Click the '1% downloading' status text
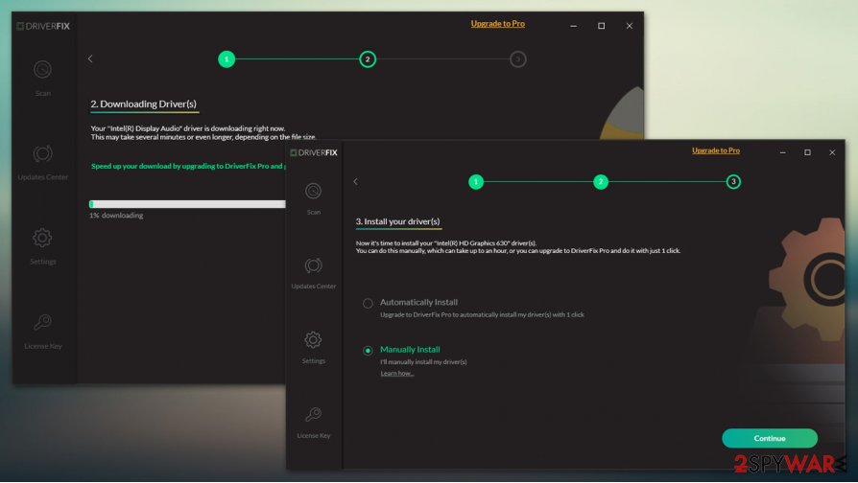Viewport: 858px width, 483px height. tap(116, 216)
